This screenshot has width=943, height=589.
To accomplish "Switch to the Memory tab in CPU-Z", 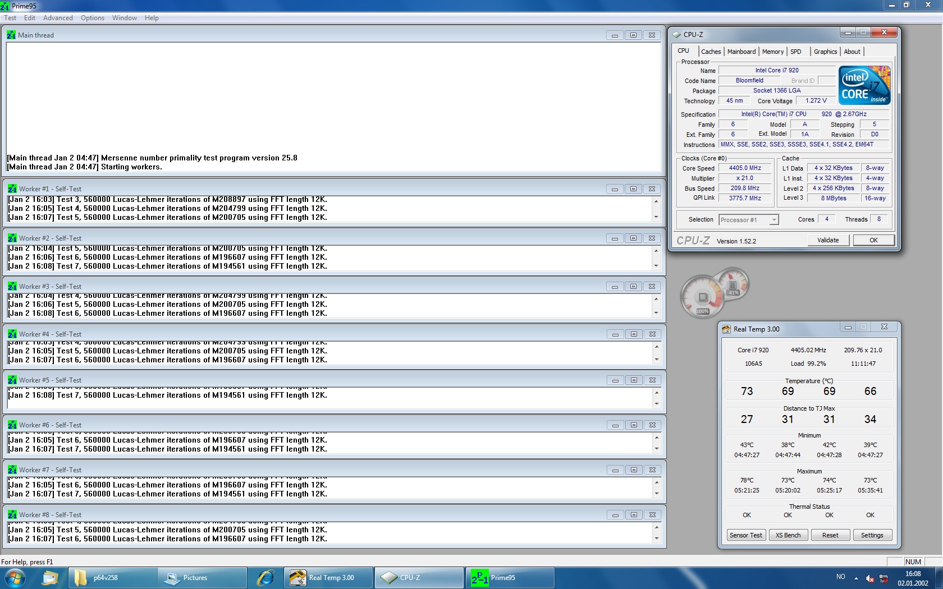I will (x=772, y=52).
